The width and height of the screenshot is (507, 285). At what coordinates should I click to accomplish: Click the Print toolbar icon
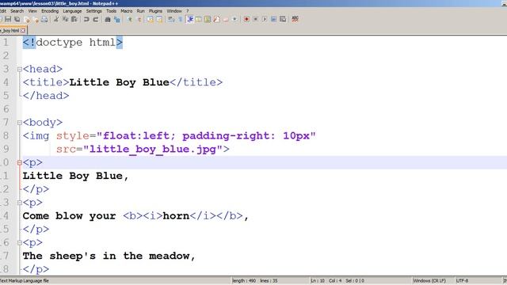[44, 19]
